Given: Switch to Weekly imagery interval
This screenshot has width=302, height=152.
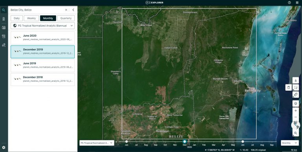Looking at the screenshot, I should coord(31,18).
